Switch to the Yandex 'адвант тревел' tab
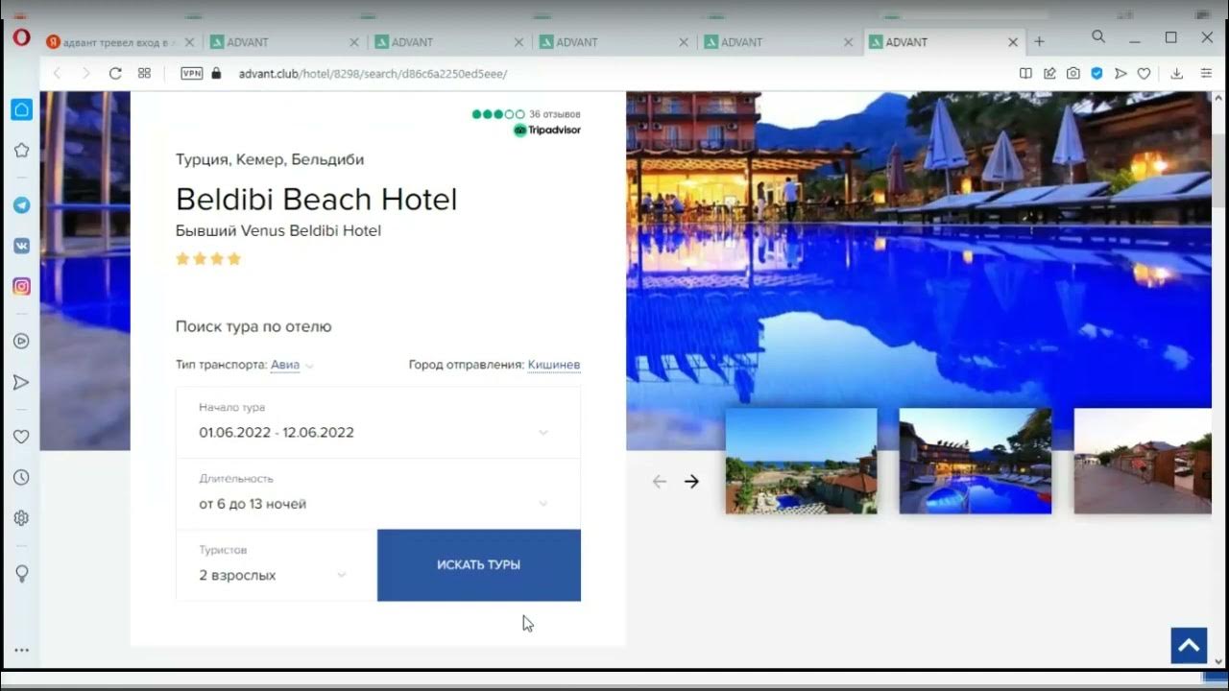The image size is (1229, 691). pyautogui.click(x=113, y=42)
